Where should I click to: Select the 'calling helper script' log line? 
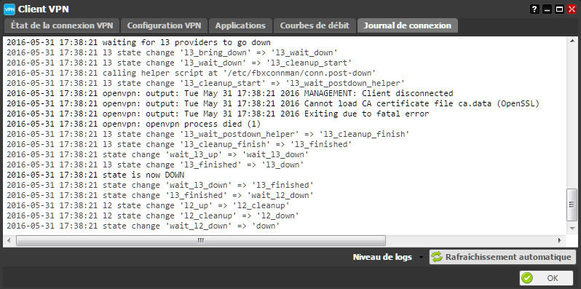click(191, 73)
